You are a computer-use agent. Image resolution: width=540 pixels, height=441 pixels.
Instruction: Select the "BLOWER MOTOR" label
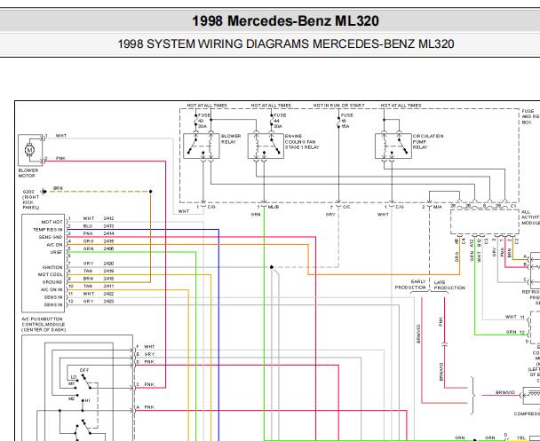coord(28,173)
